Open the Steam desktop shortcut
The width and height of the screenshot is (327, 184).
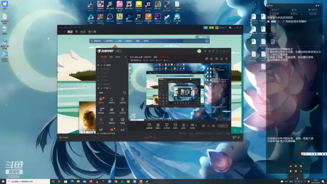coord(167,19)
